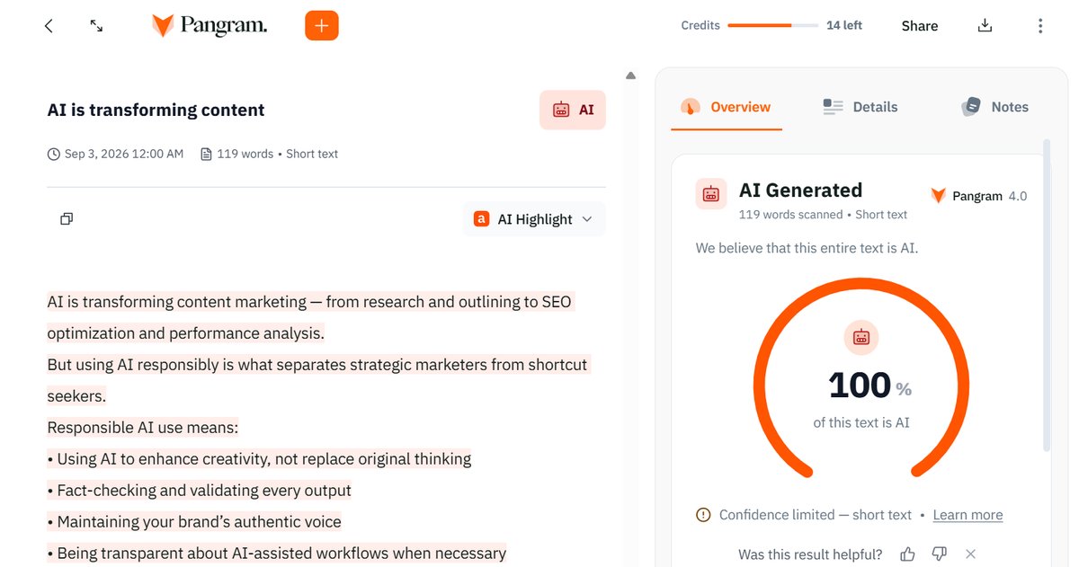Viewport: 1079px width, 567px height.
Task: Click the '100 %' score value
Action: (x=869, y=386)
